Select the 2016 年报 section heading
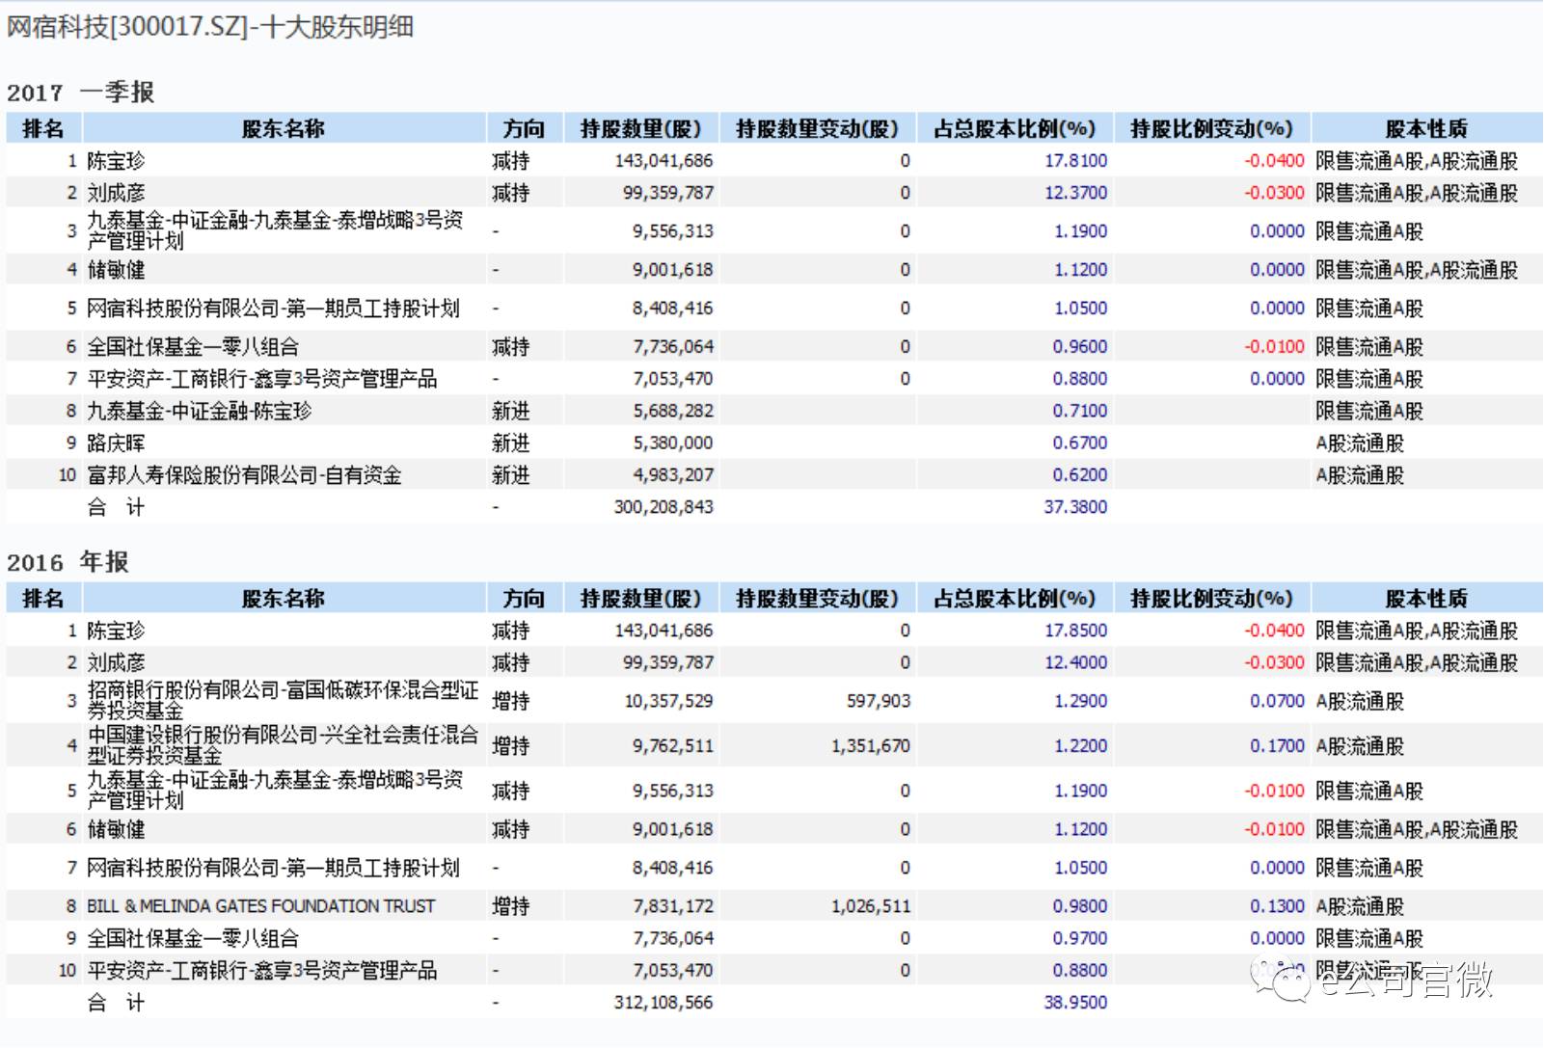Screen dimensions: 1544x1048 (x=68, y=562)
